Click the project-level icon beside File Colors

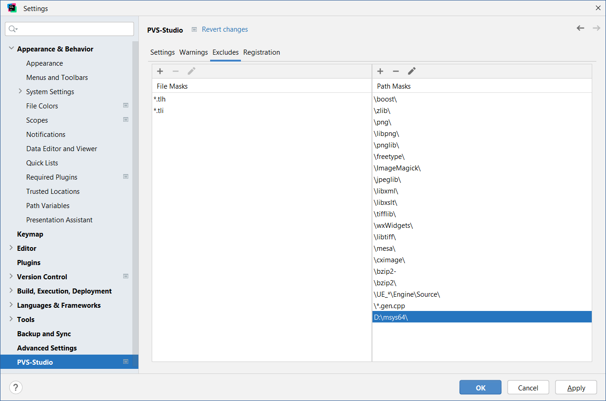126,106
